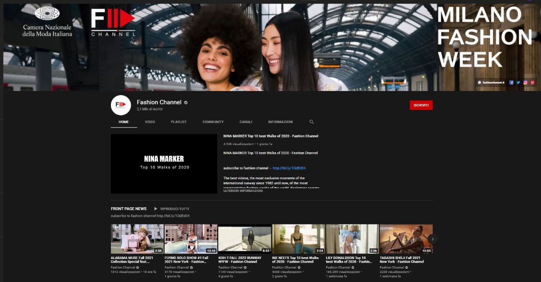Click the LILY DONALDSON Top 10 video title
The image size is (541, 282).
point(349,260)
